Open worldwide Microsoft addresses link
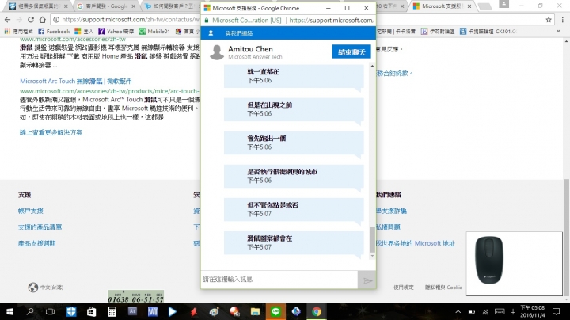 click(x=416, y=243)
